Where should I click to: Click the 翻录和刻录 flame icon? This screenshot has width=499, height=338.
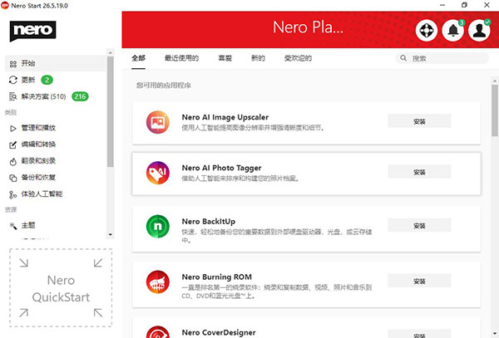pos(13,161)
